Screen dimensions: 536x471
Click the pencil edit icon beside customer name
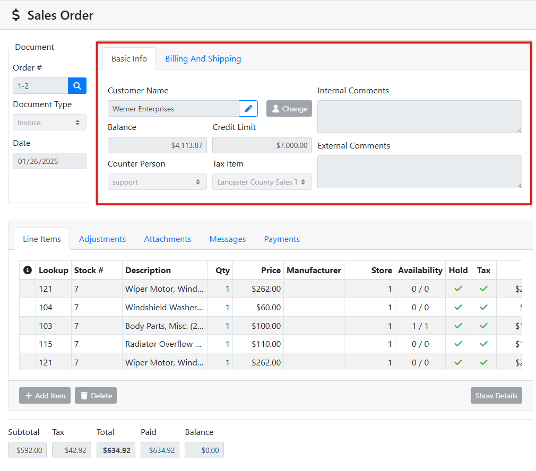tap(248, 109)
